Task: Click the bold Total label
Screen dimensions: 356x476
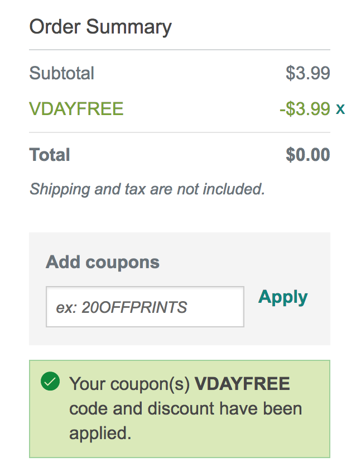Action: [x=50, y=155]
